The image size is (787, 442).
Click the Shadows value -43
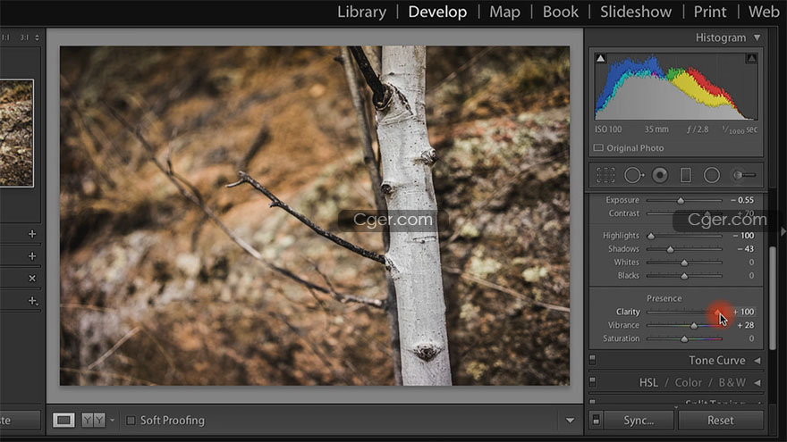click(x=745, y=249)
